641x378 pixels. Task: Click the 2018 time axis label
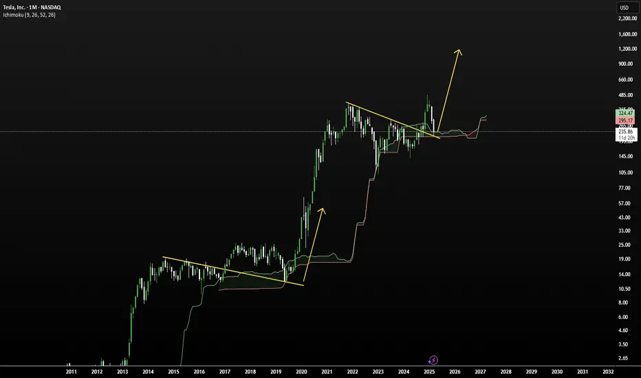coord(250,372)
